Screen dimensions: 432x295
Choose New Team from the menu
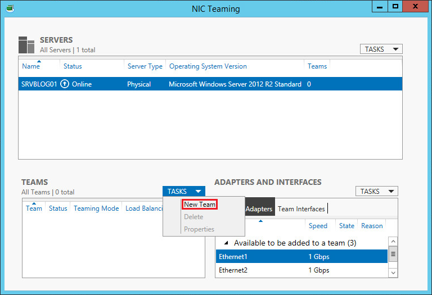(x=200, y=205)
